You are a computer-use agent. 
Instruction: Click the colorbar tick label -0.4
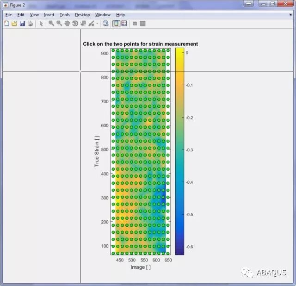pyautogui.click(x=189, y=182)
